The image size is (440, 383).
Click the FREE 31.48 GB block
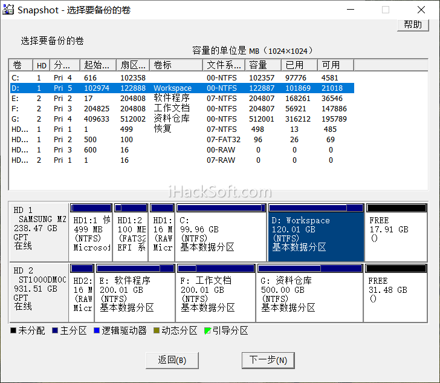(x=396, y=292)
